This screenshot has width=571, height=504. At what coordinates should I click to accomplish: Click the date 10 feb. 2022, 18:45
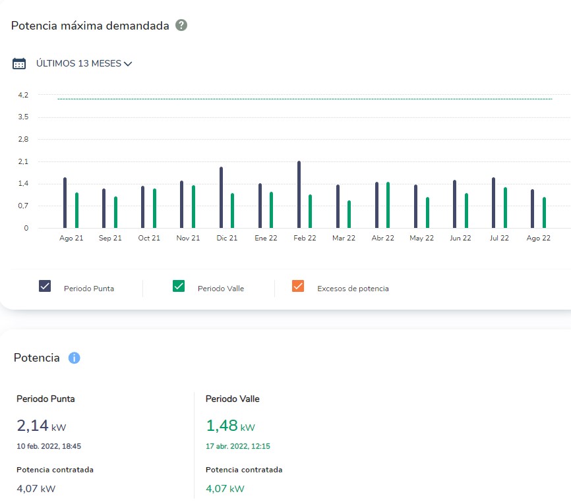click(49, 446)
